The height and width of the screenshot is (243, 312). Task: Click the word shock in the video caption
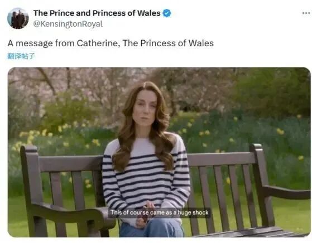200,212
